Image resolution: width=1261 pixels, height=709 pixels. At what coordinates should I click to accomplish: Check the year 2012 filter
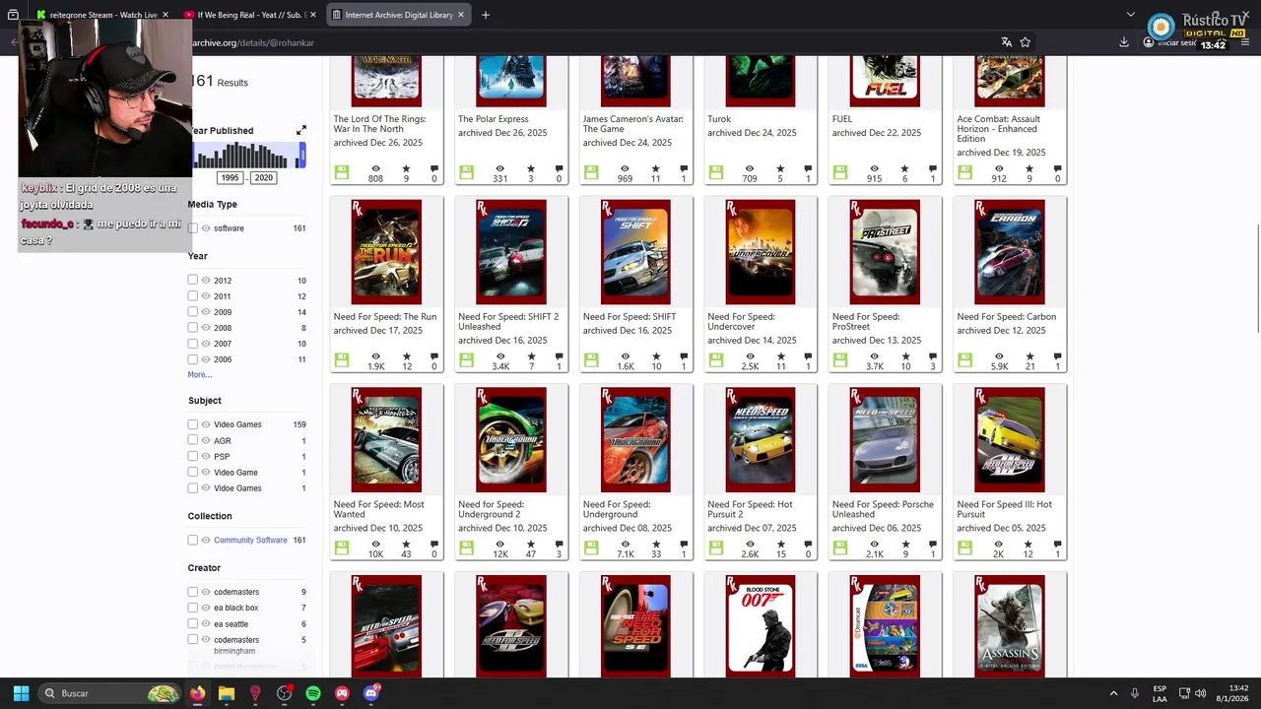[193, 281]
